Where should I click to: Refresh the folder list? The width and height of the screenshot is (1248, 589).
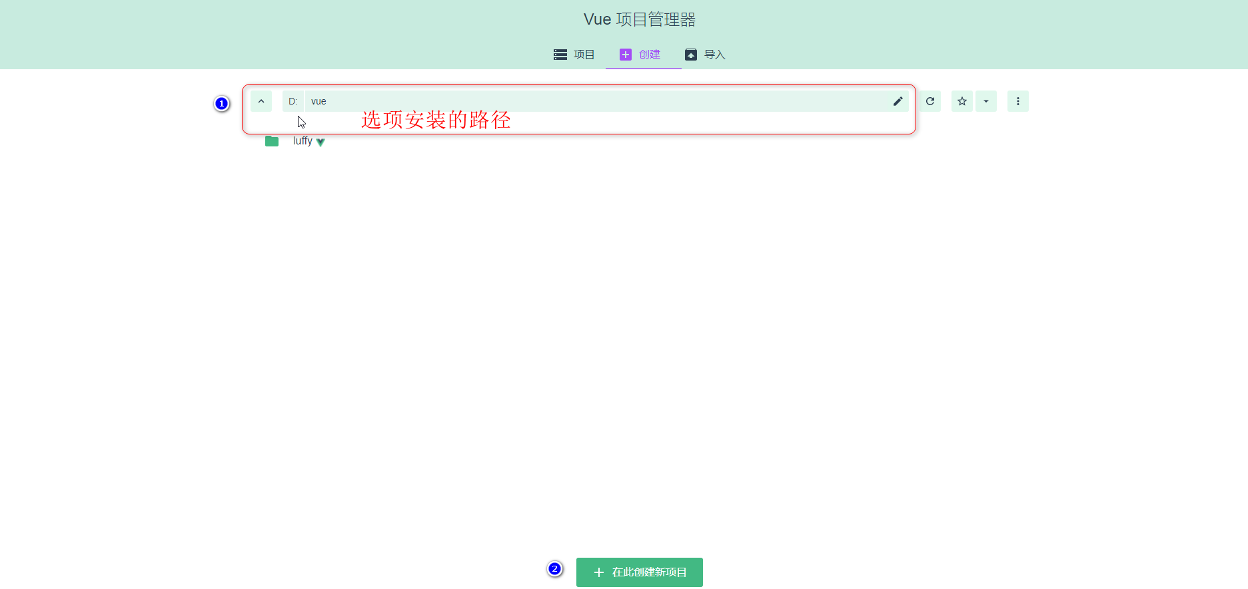click(x=930, y=101)
